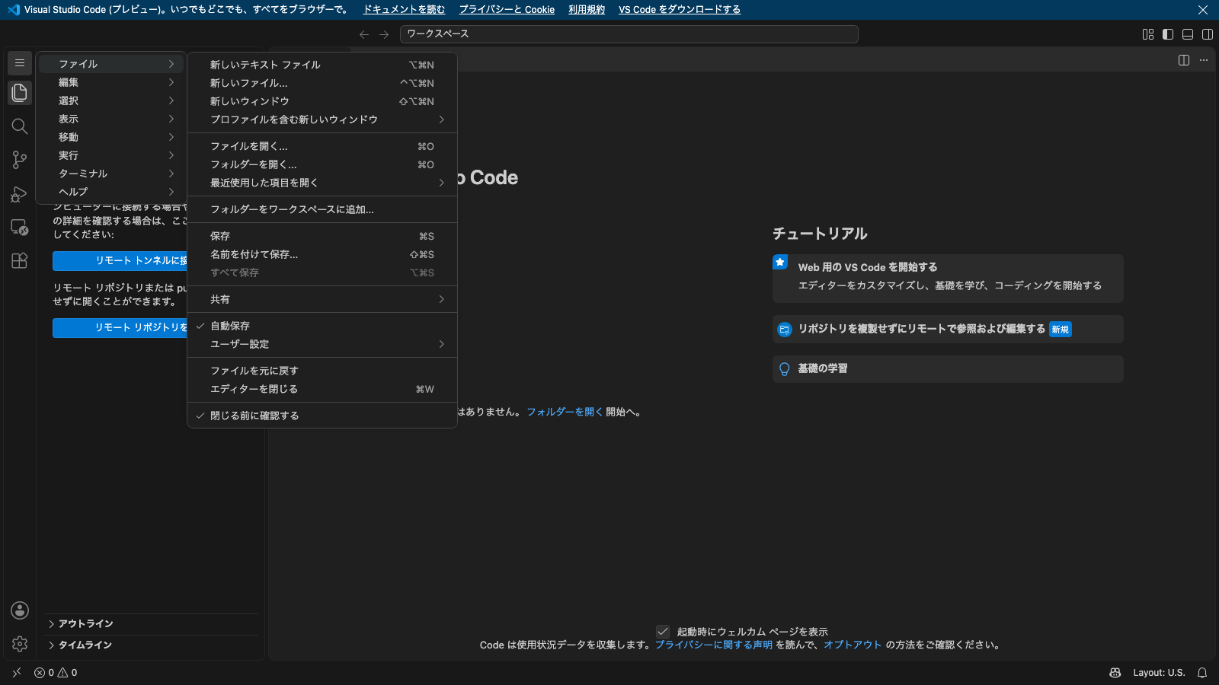Go back with the left arrow

(x=364, y=34)
